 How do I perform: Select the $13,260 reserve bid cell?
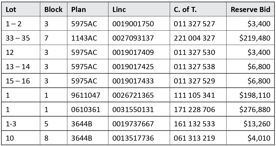tap(257, 124)
